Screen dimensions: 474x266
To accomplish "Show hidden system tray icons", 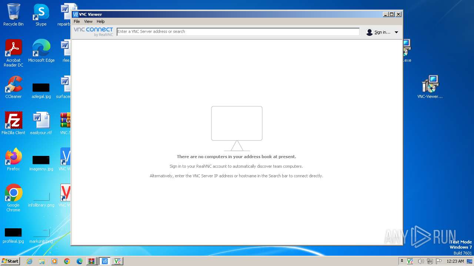I will click(402, 261).
